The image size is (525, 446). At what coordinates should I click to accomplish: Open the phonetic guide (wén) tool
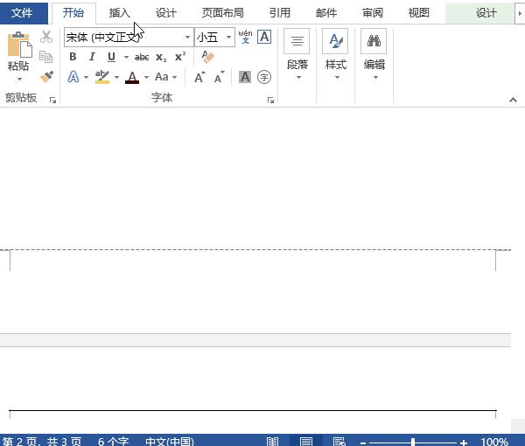tap(245, 37)
